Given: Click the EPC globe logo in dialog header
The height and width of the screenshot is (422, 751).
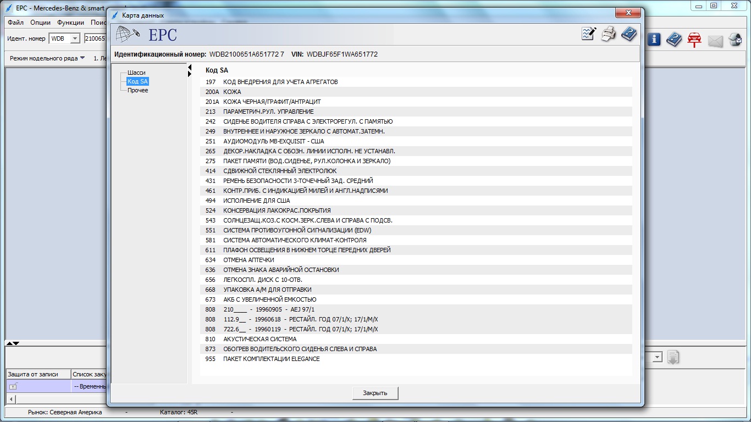Looking at the screenshot, I should 128,35.
